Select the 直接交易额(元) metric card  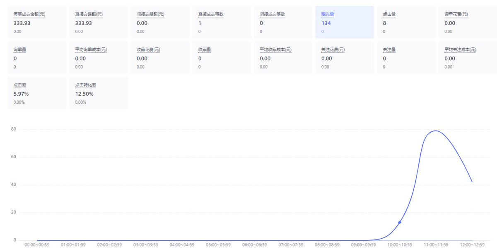pos(99,22)
